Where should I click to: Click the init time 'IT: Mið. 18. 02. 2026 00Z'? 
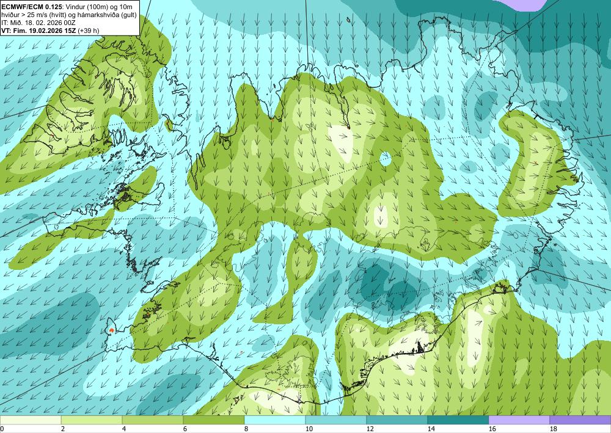[x=38, y=23]
